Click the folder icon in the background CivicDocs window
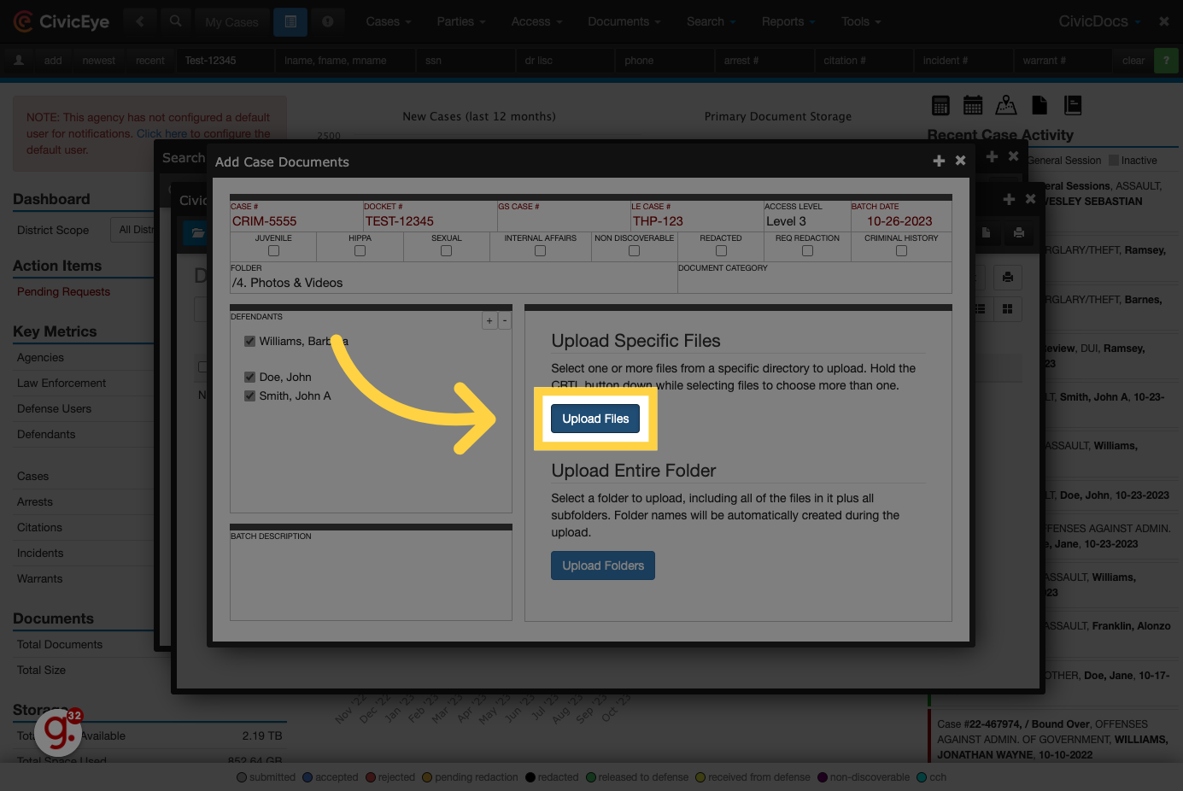 [197, 232]
